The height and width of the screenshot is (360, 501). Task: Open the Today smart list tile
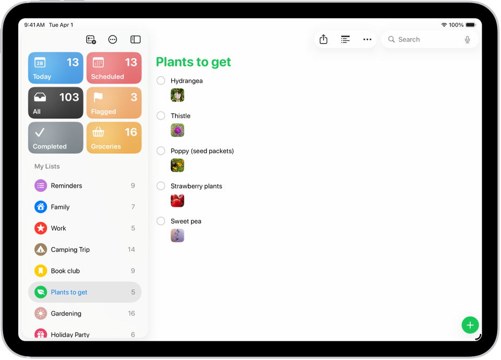55,68
